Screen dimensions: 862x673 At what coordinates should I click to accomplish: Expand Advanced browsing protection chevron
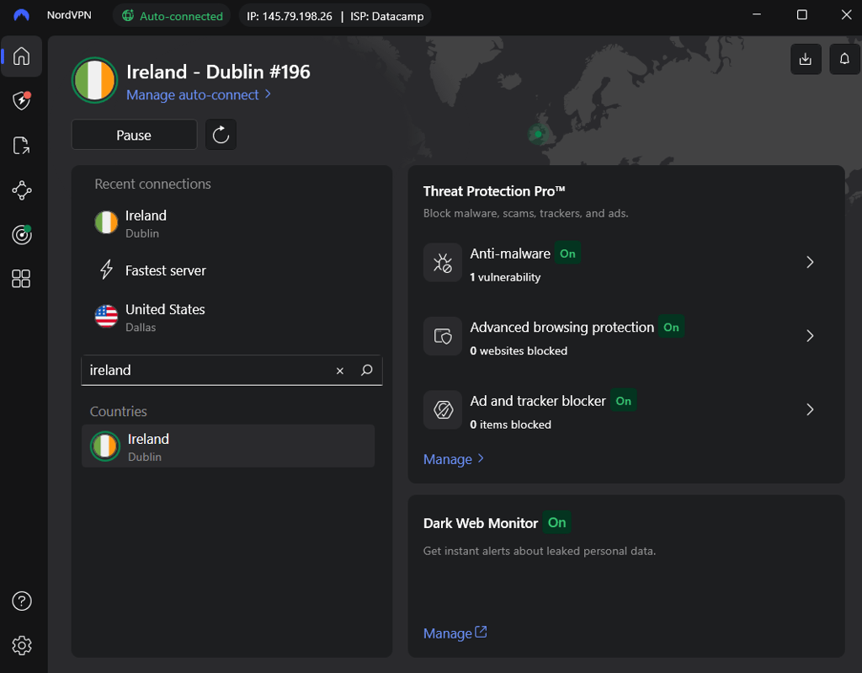810,336
